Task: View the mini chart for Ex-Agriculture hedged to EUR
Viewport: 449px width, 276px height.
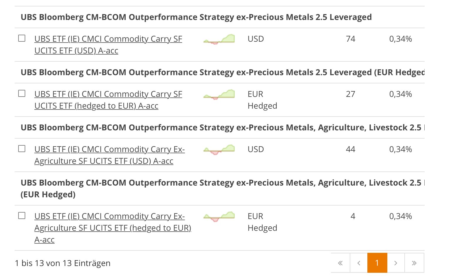Action: 219,216
